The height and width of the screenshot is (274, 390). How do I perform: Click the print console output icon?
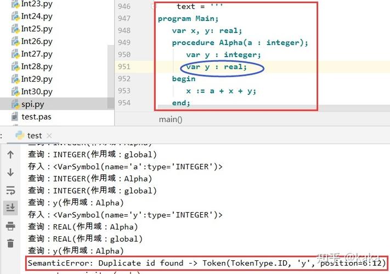(10, 226)
